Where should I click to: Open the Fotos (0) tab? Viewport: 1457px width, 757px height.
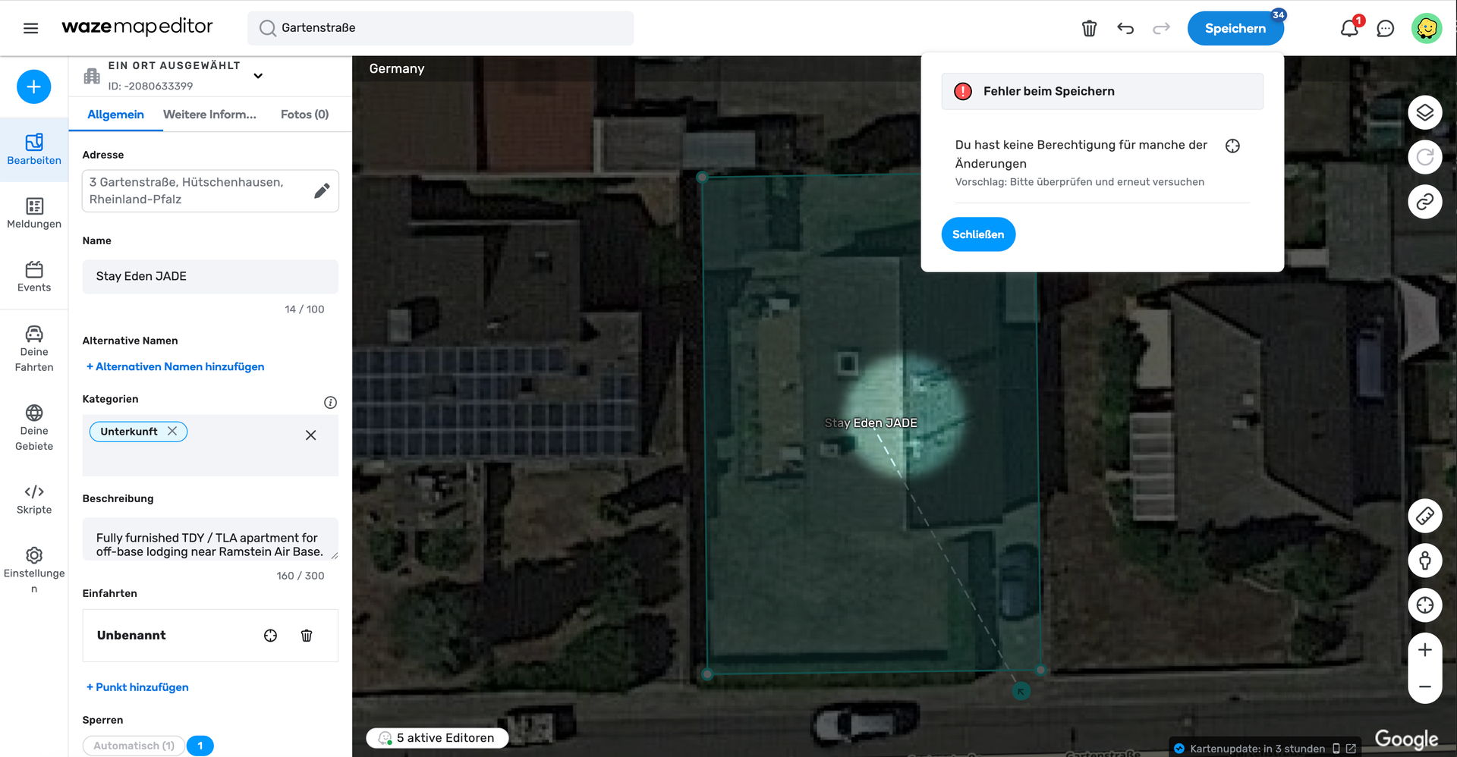(x=304, y=115)
